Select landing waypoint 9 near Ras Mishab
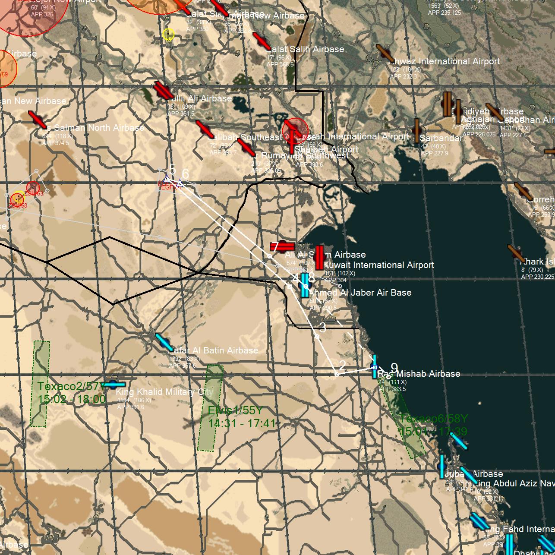555x555 pixels. point(388,377)
